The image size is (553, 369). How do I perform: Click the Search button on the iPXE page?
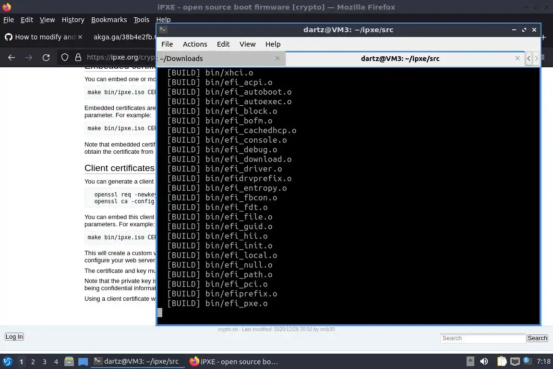(537, 338)
